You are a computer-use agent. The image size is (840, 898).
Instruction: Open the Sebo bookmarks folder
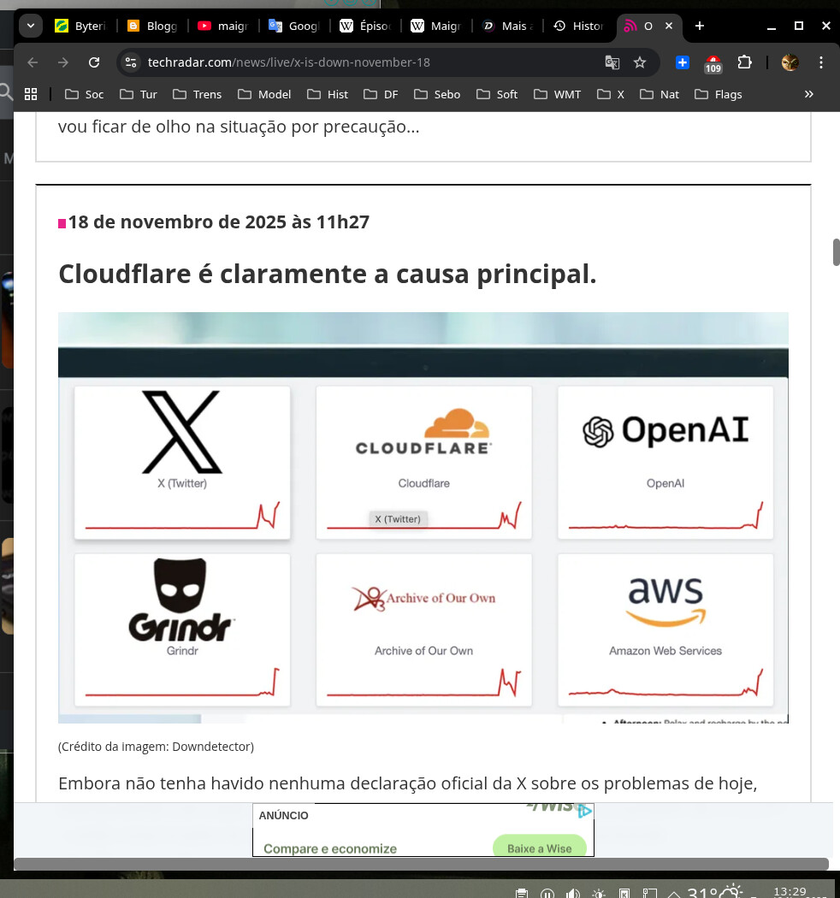[437, 94]
